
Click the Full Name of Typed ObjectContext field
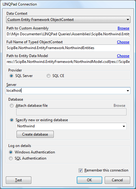point(68,48)
